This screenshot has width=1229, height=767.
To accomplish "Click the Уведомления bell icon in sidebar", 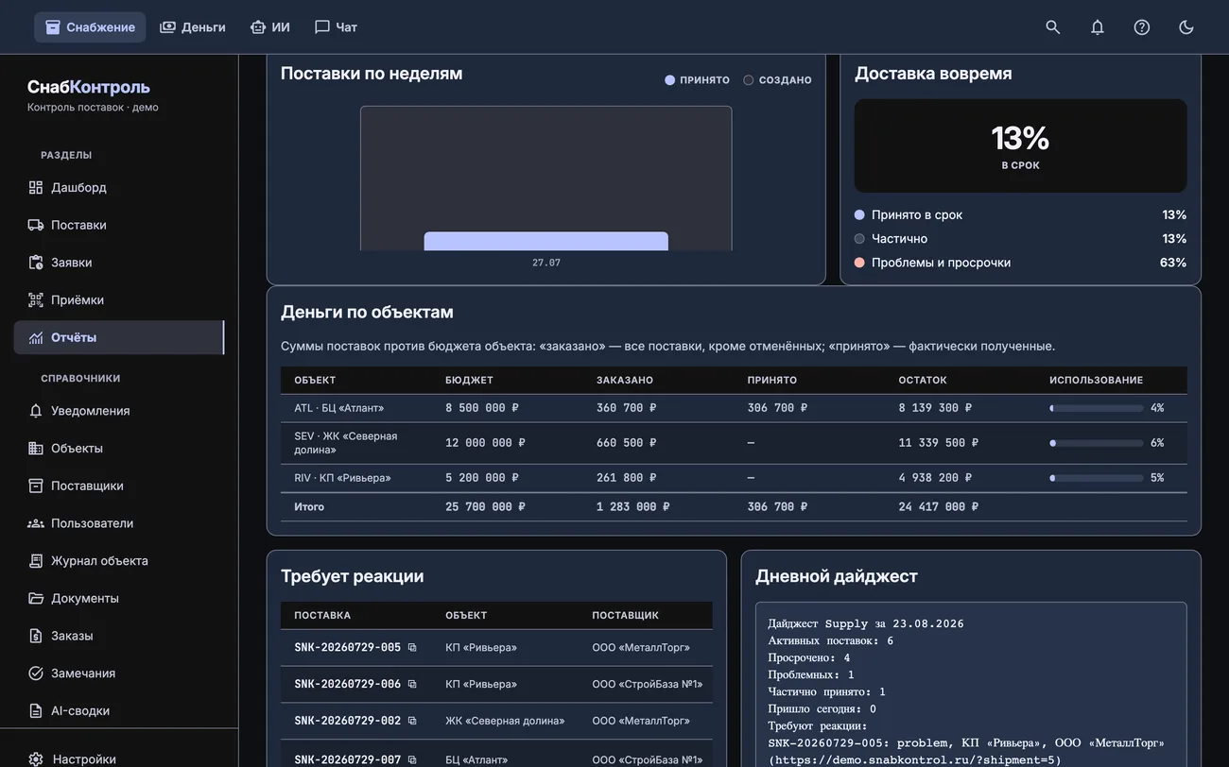I will [x=36, y=411].
